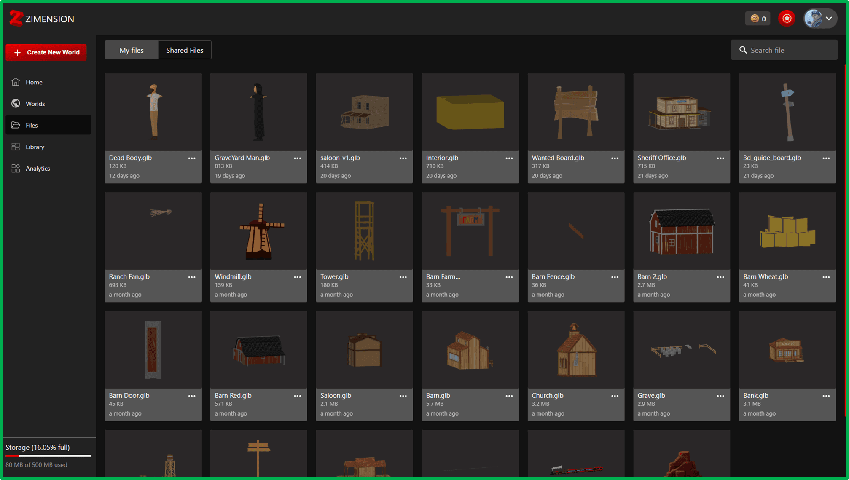Click the ZIMENSION brand name
849x480 pixels.
pos(50,19)
